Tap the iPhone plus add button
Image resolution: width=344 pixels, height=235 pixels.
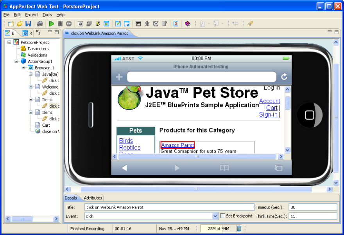(x=119, y=77)
